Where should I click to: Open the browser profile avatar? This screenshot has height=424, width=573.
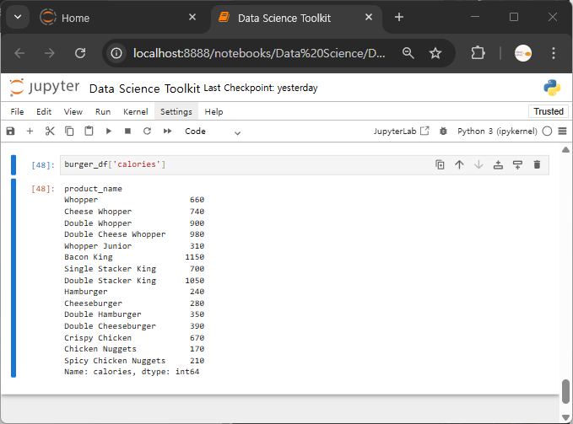[523, 53]
